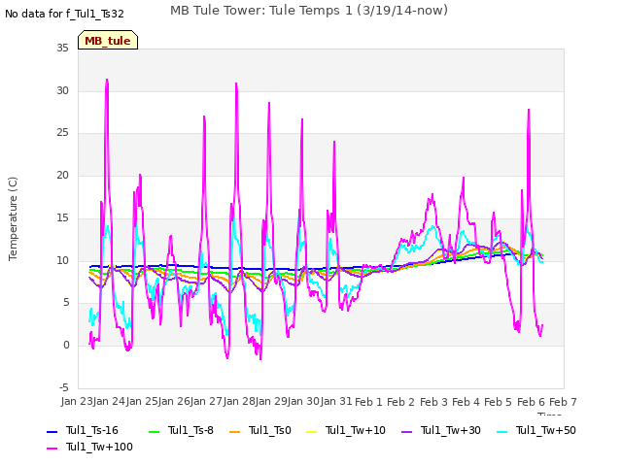
Task: Click the orange Tul1_Ts0 legend swatch
Action: click(x=235, y=431)
